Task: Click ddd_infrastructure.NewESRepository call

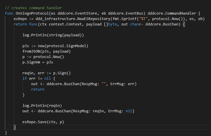Action: coord(73,19)
